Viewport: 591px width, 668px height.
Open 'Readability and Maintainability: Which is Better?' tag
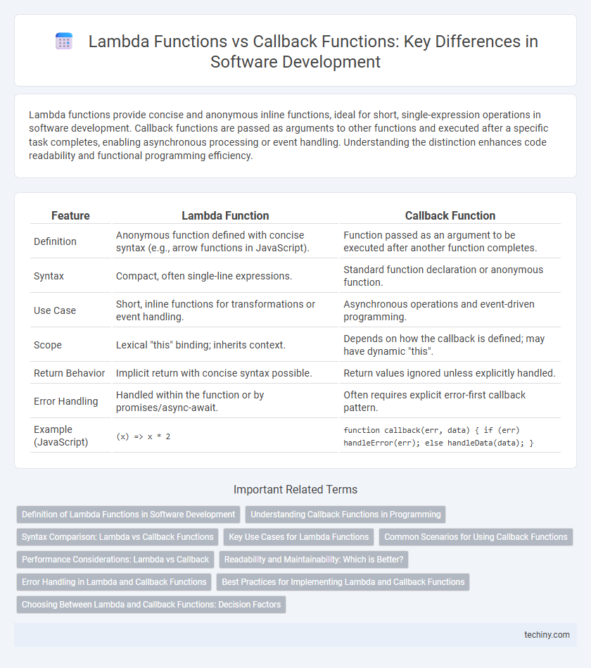point(313,560)
